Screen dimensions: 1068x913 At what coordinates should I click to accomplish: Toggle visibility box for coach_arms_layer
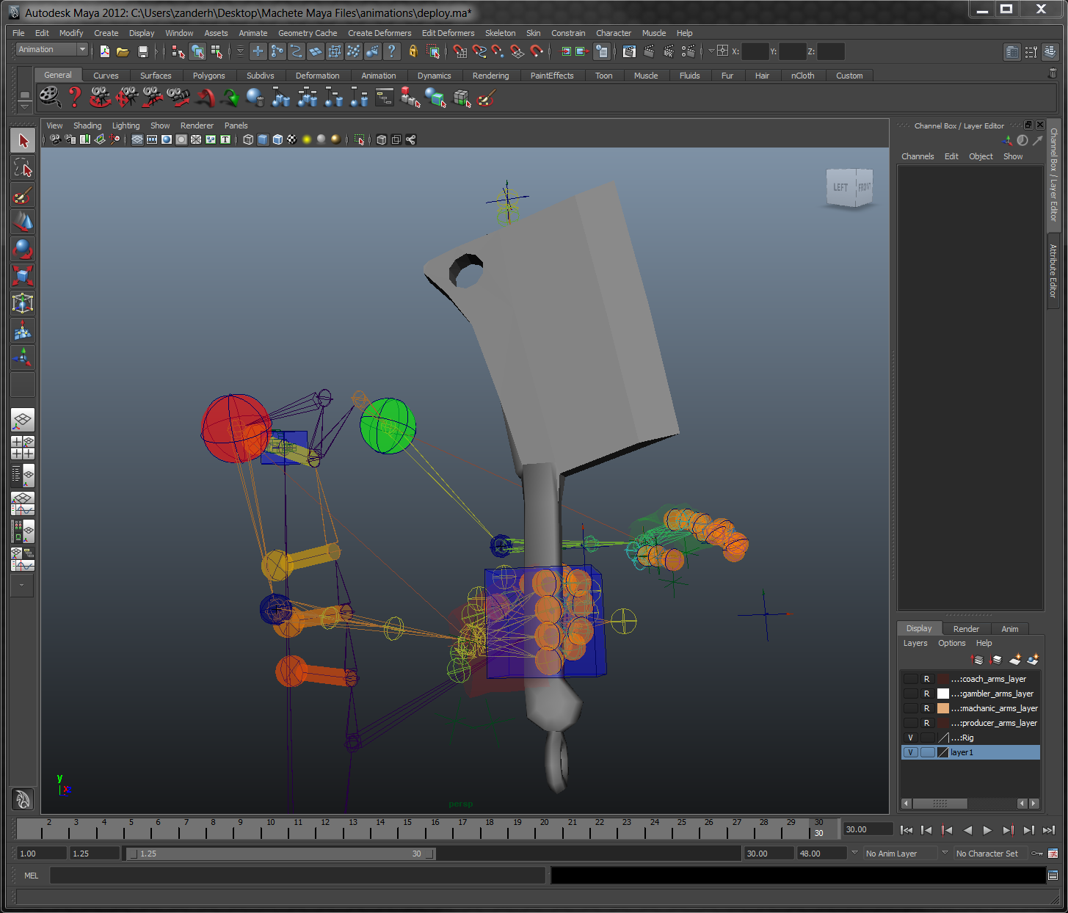[910, 679]
